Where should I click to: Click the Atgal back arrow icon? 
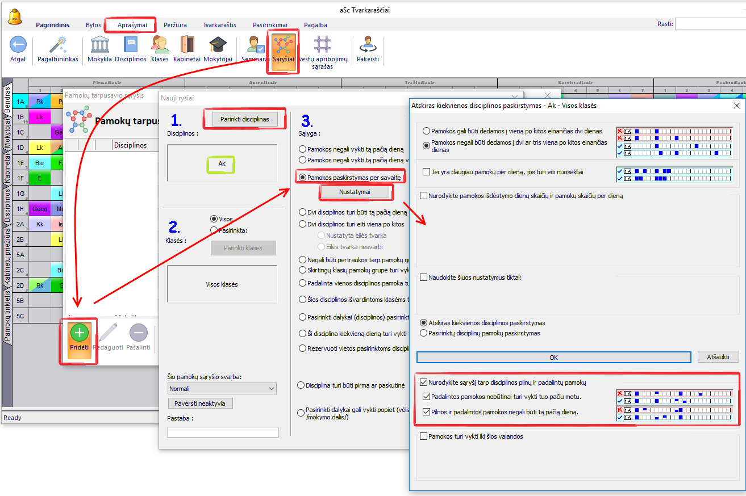pyautogui.click(x=18, y=45)
